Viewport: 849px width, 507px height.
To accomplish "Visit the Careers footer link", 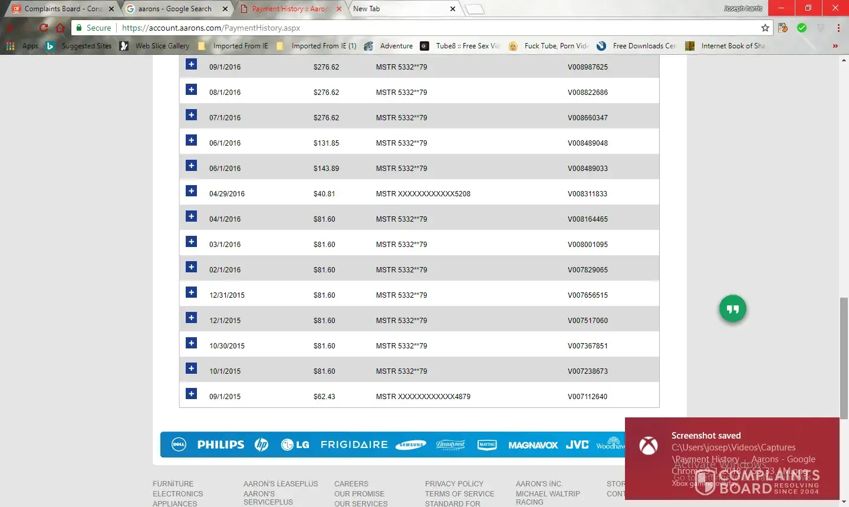I will coord(351,484).
